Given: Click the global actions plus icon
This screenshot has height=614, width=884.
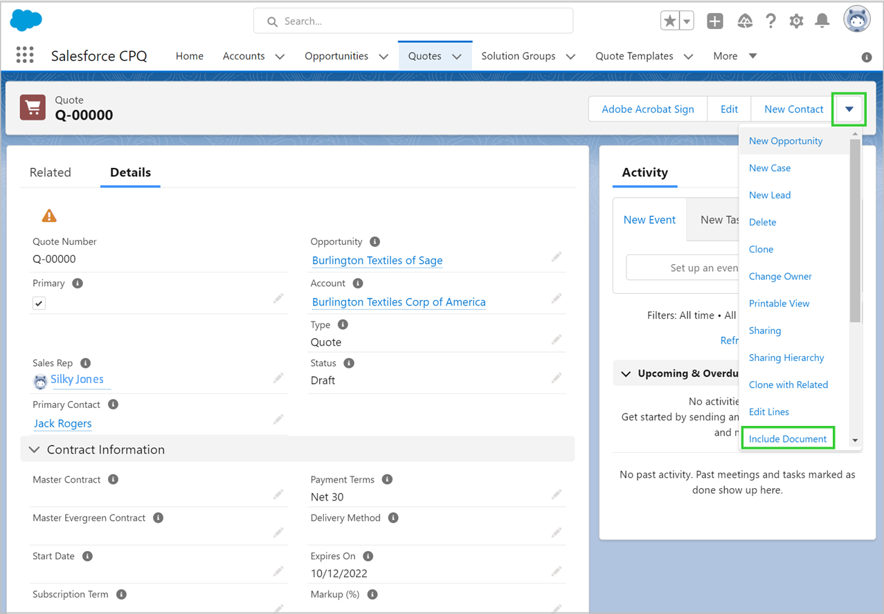Looking at the screenshot, I should pos(715,21).
